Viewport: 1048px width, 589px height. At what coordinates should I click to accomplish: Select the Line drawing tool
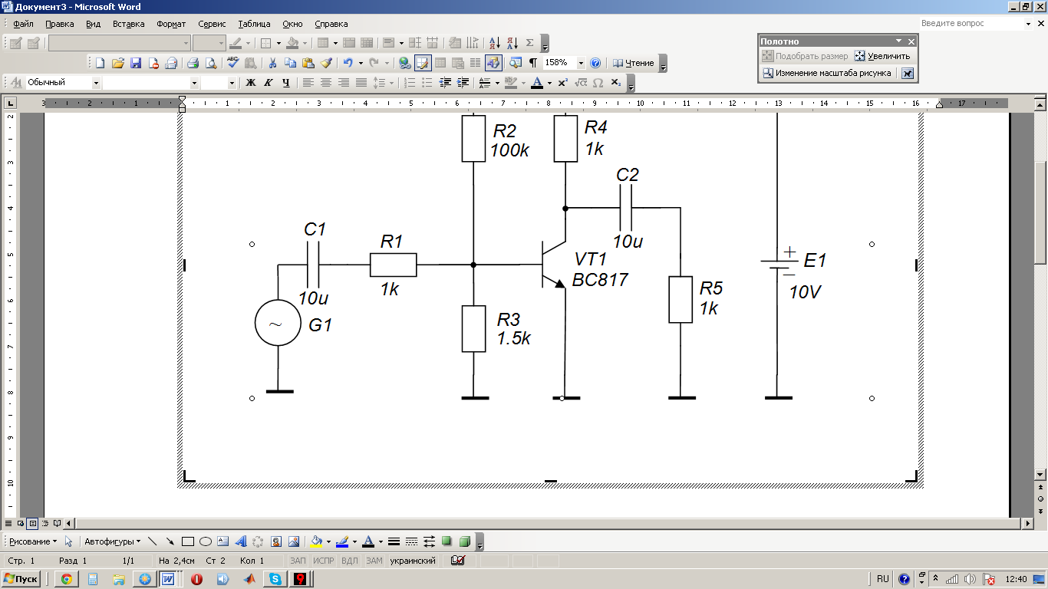coord(152,541)
